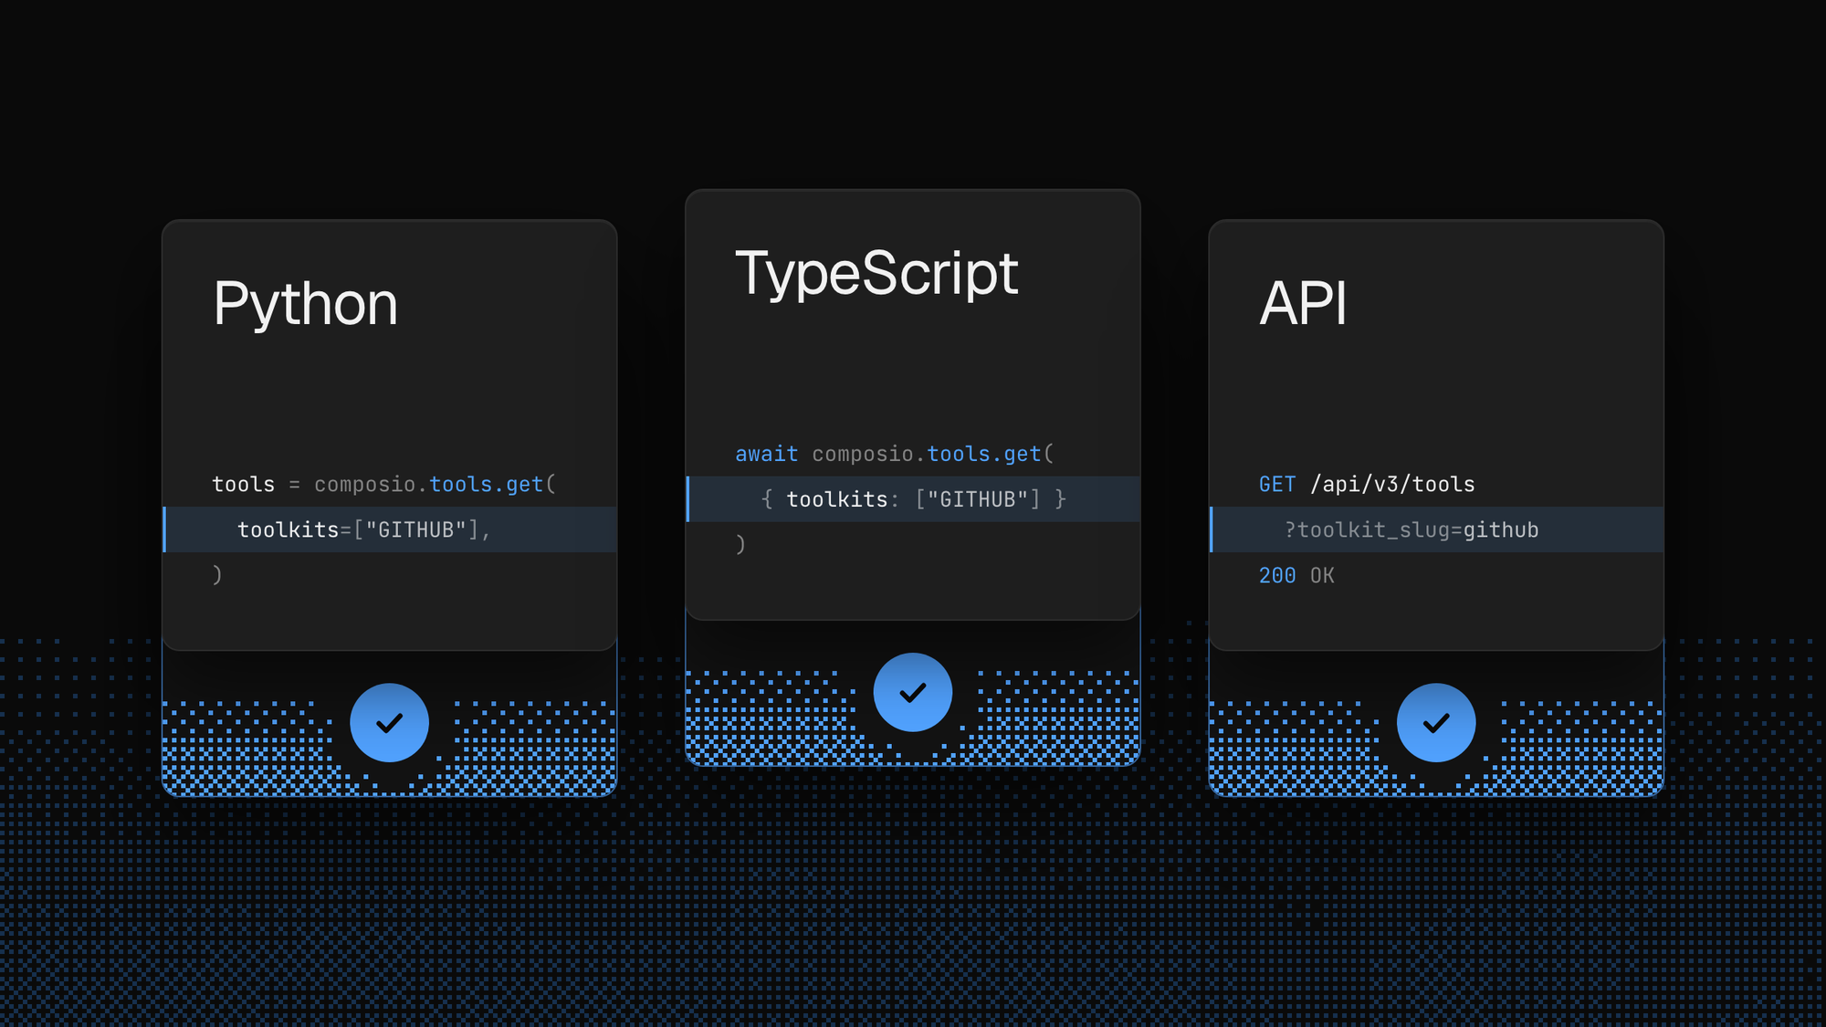Click the checkmark circle under the TypeScript card
Screen dimensions: 1826x1027
912,692
